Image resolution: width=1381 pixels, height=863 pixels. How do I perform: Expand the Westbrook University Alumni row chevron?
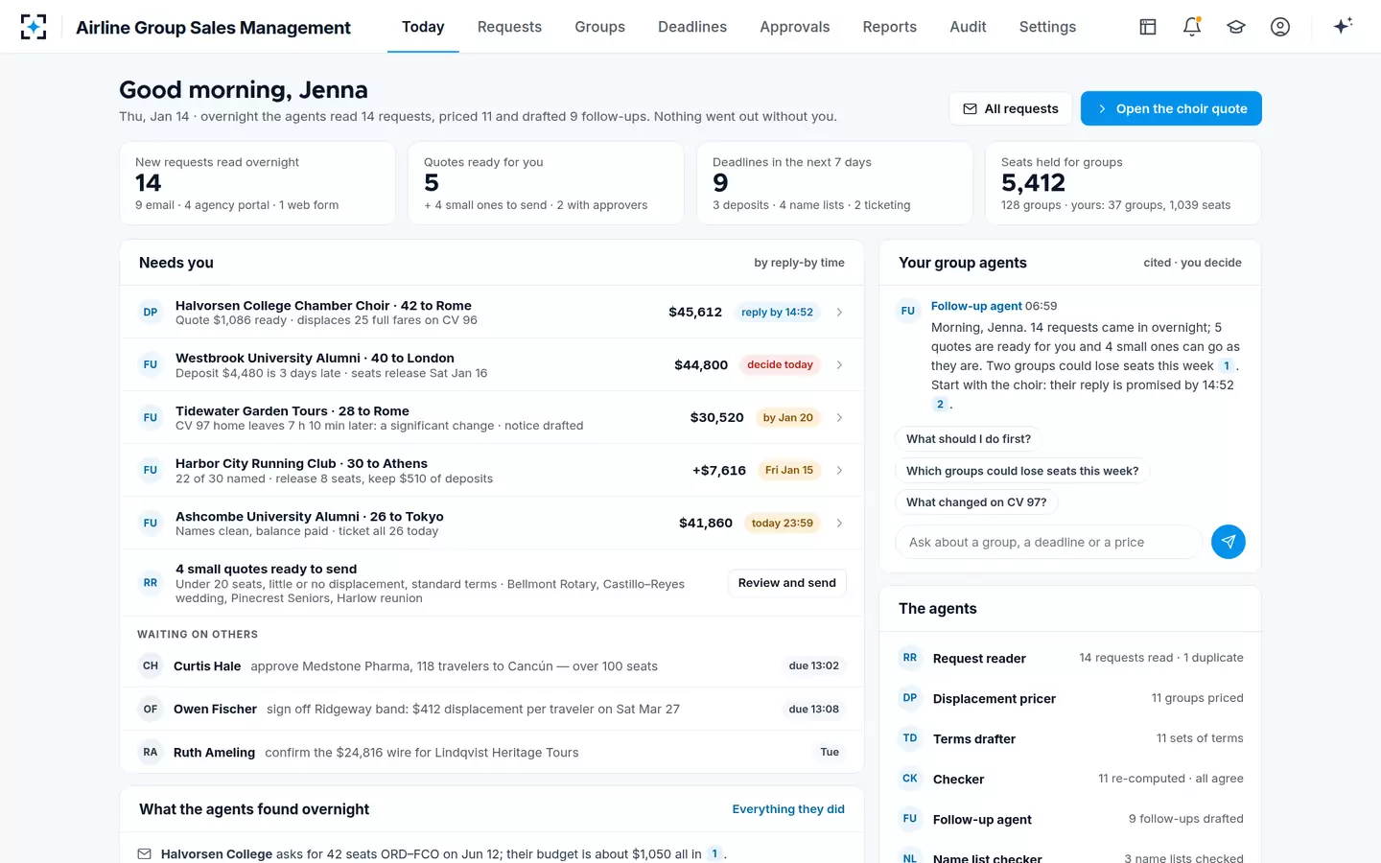[x=839, y=364]
